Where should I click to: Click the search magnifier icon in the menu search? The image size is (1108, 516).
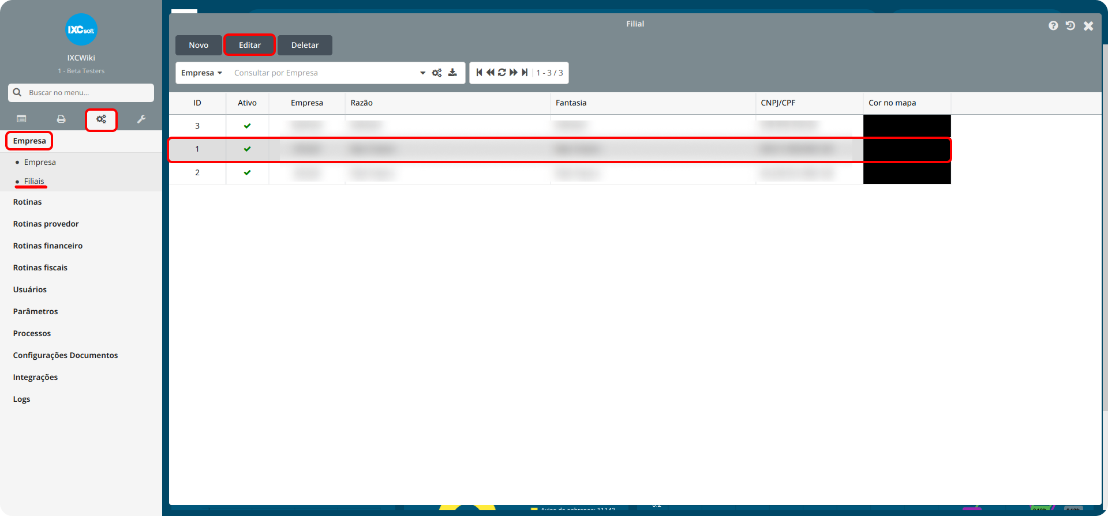click(17, 92)
